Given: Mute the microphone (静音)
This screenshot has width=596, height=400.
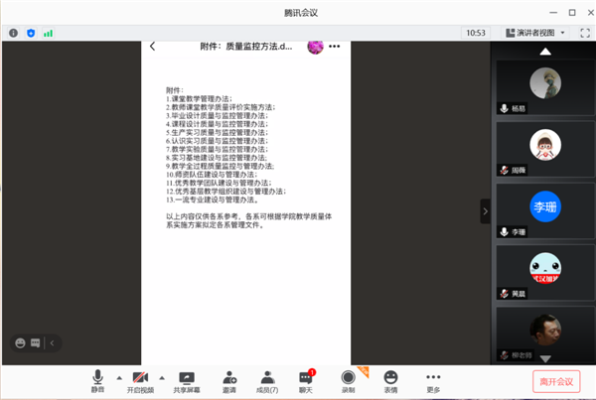Looking at the screenshot, I should tap(97, 381).
